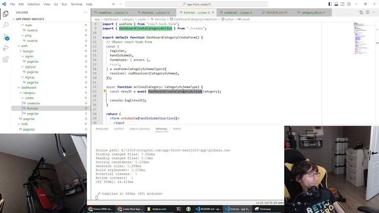
Task: Switch to category.dto.ts editor tab
Action: click(x=311, y=12)
